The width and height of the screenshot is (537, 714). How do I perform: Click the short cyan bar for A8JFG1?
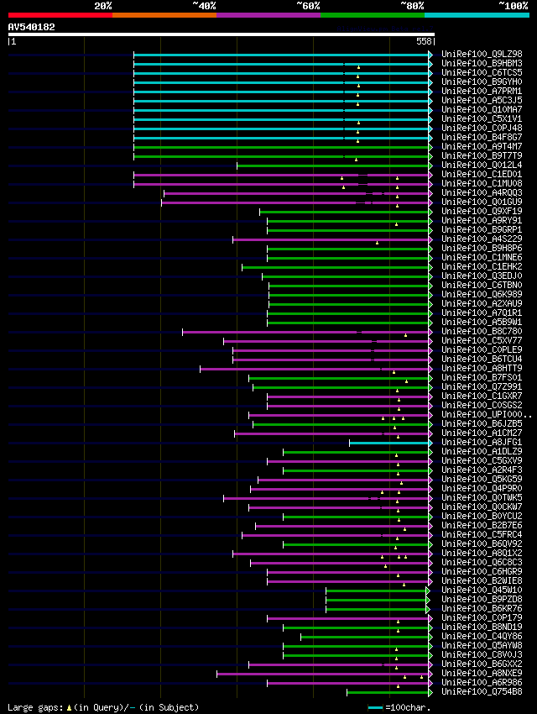(x=389, y=443)
